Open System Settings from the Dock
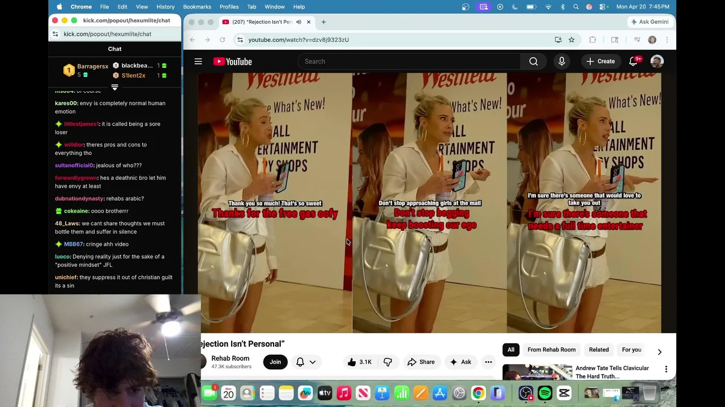Image resolution: width=725 pixels, height=407 pixels. 459,393
